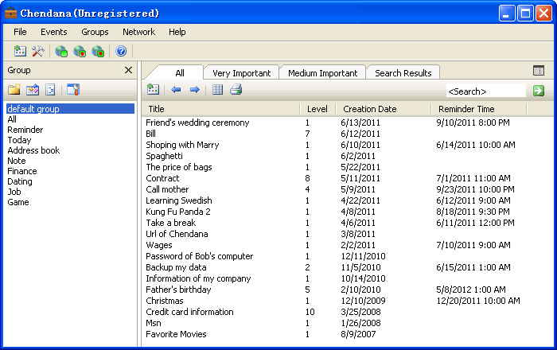557x350 pixels.
Task: Open the Events menu
Action: (53, 32)
